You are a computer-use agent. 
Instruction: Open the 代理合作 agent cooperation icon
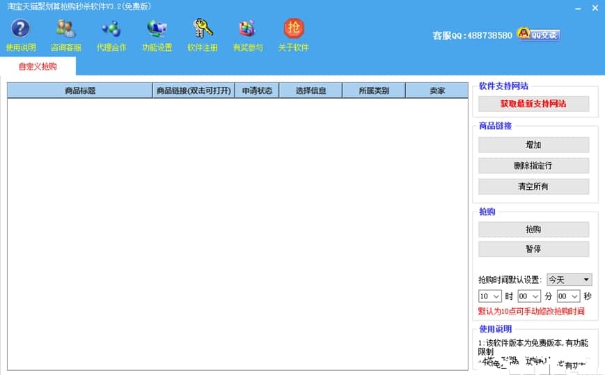pyautogui.click(x=111, y=30)
